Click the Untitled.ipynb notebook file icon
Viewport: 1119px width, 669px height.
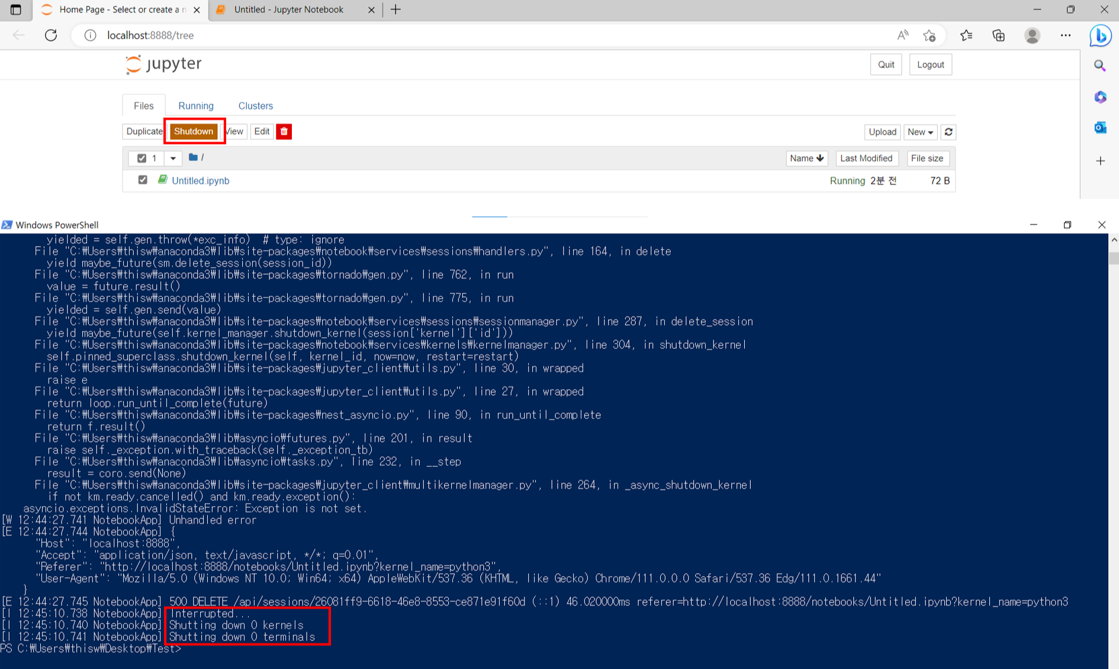(x=162, y=180)
